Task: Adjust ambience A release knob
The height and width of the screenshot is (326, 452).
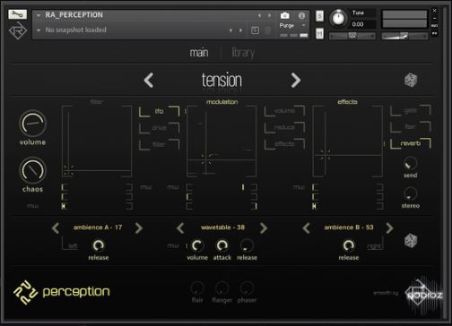Action: coord(98,245)
